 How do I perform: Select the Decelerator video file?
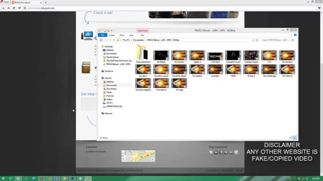pyautogui.click(x=287, y=57)
